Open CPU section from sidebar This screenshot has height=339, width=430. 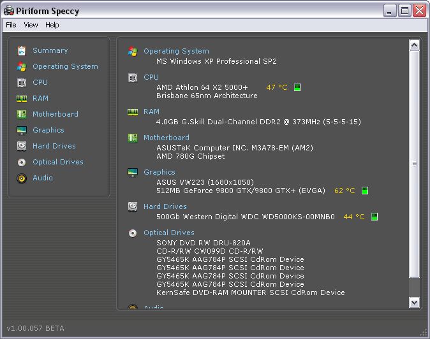click(40, 82)
